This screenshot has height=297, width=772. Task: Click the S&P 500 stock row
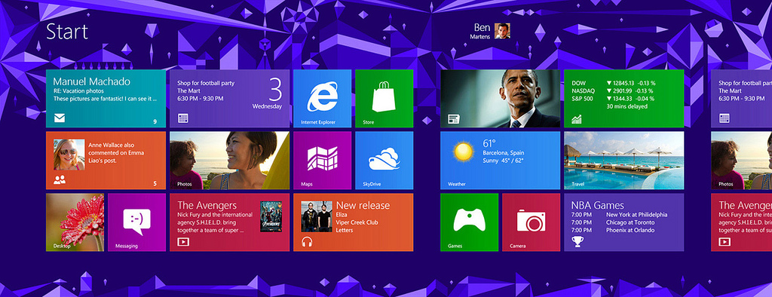(613, 99)
